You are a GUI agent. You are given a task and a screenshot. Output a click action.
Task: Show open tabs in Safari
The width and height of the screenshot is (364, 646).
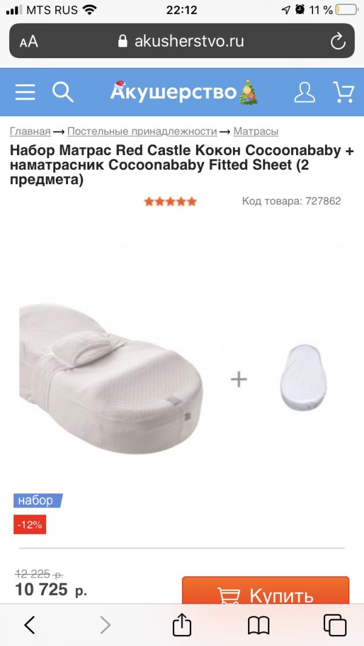click(335, 625)
